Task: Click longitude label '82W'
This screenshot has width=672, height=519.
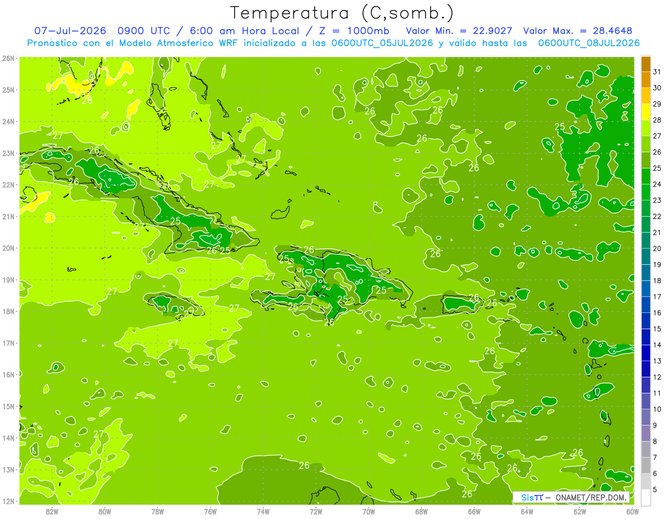Action: [52, 511]
